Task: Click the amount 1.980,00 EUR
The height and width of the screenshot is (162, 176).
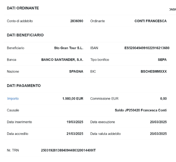Action: pos(73,99)
